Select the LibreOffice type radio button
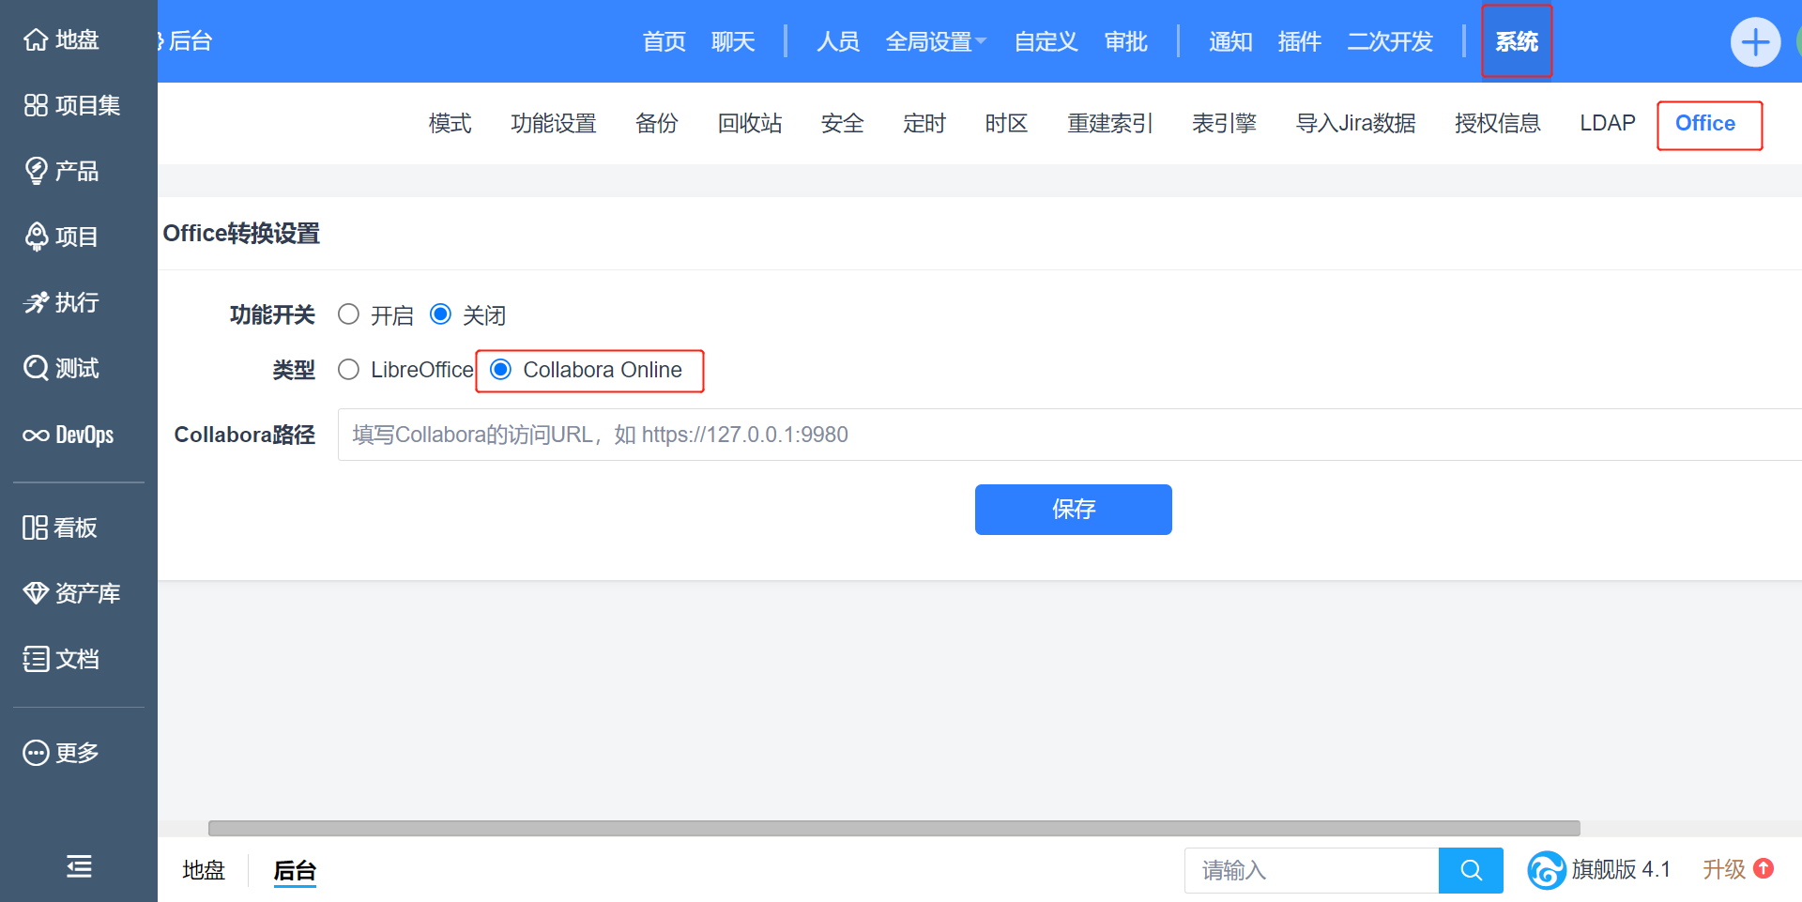Viewport: 1802px width, 902px height. pos(348,370)
